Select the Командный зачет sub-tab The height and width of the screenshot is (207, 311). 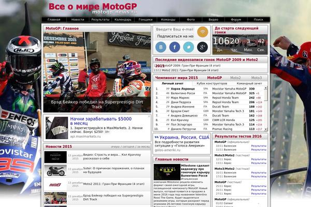point(249,84)
